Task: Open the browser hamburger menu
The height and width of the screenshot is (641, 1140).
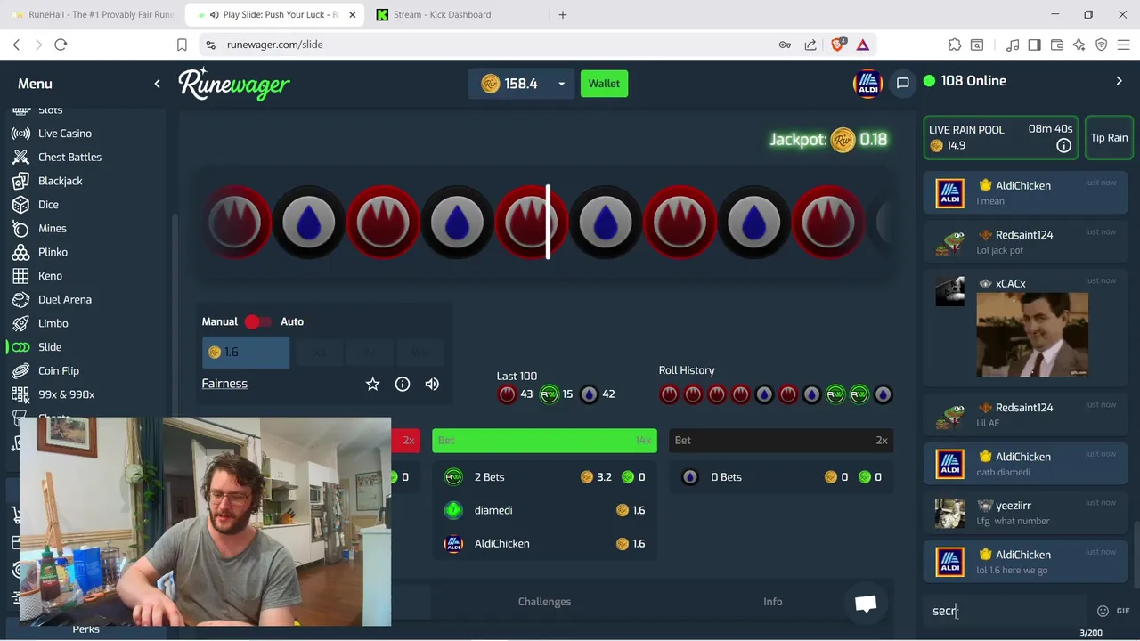Action: click(x=1124, y=45)
